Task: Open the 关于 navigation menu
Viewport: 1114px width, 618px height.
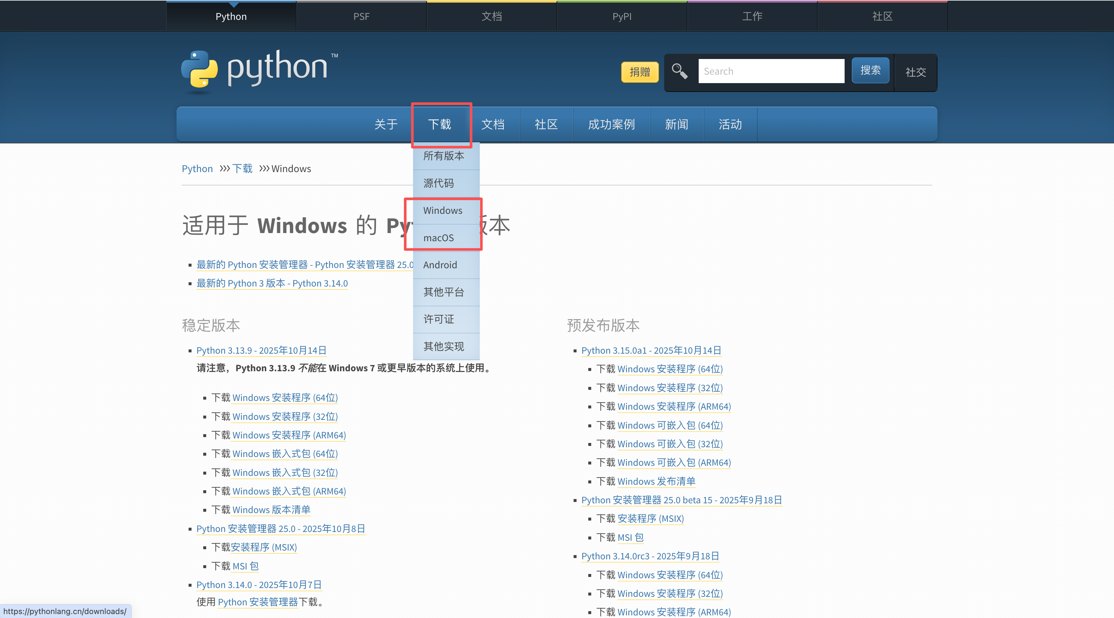Action: (x=385, y=125)
